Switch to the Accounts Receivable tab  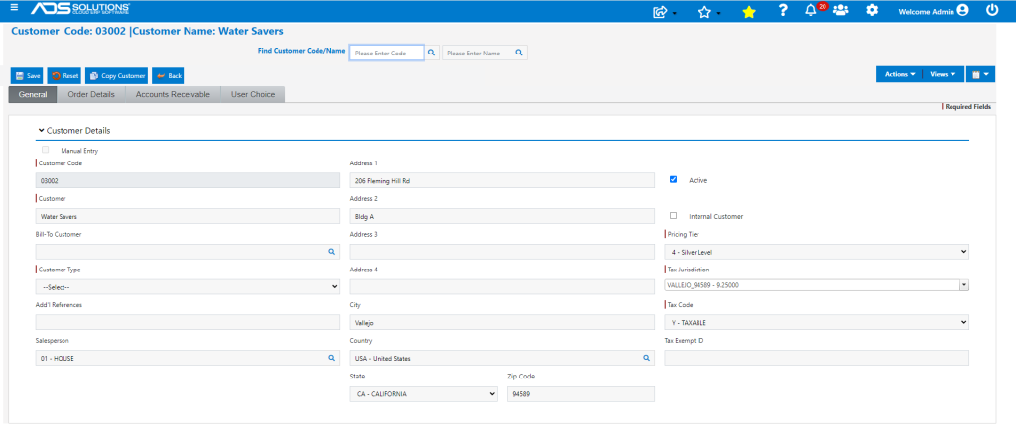pos(173,94)
